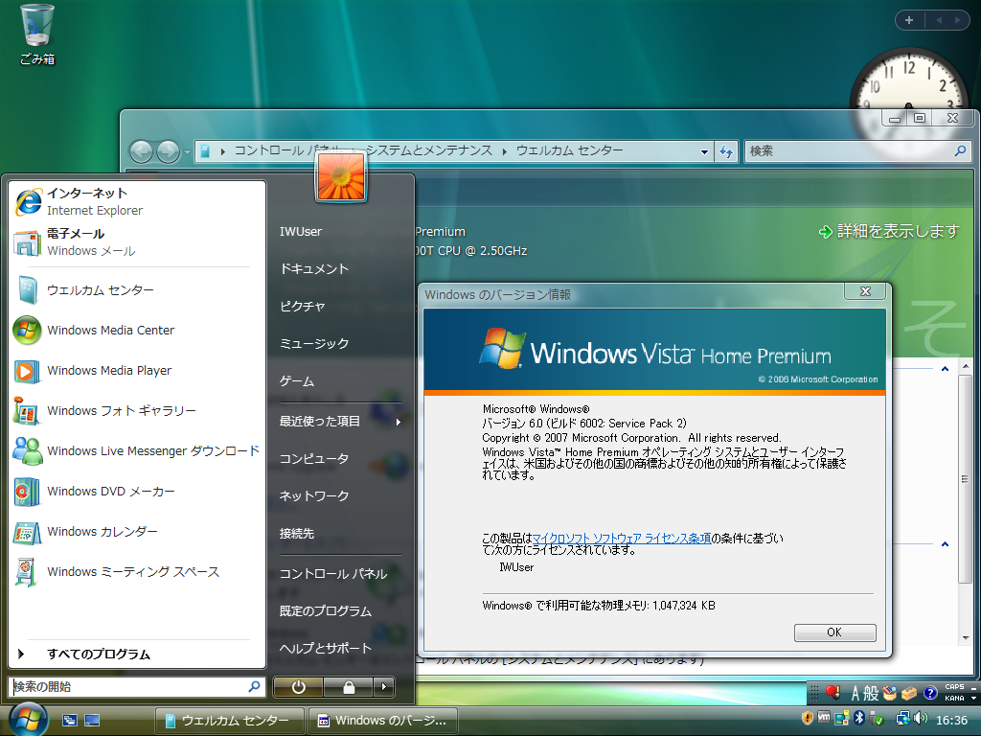Click the Safely Remove Hardware tray icon

[x=877, y=719]
